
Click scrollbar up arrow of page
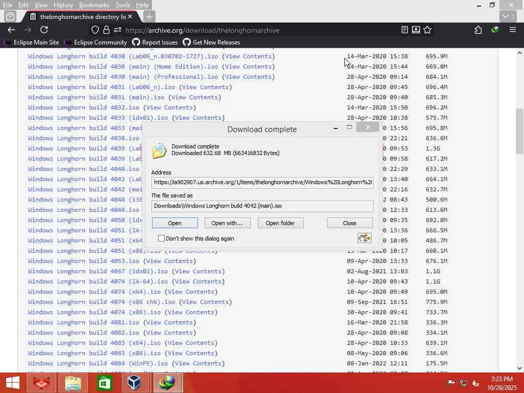click(519, 53)
